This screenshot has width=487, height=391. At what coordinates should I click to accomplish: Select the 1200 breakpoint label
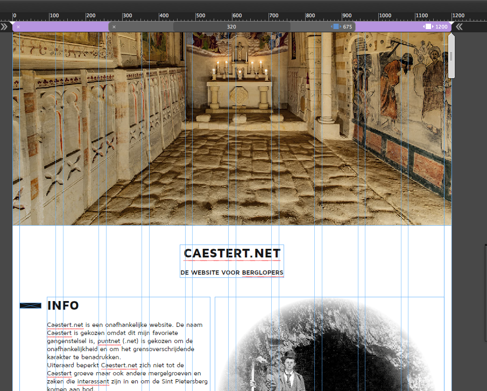[441, 27]
